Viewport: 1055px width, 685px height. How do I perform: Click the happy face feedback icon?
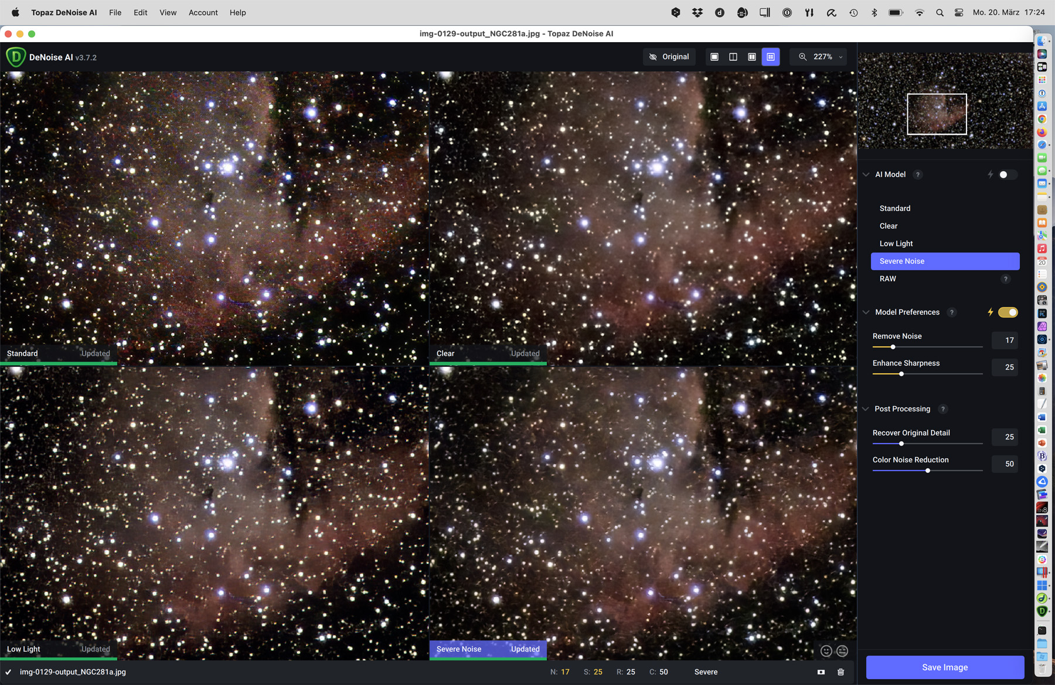coord(826,651)
